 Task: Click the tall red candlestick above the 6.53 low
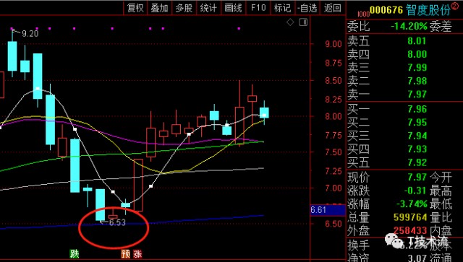click(x=138, y=185)
